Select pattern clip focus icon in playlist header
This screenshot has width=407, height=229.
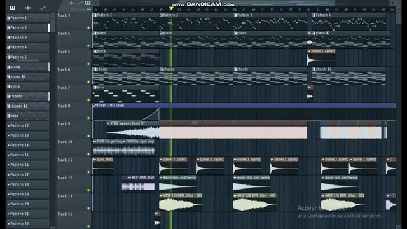pyautogui.click(x=88, y=3)
